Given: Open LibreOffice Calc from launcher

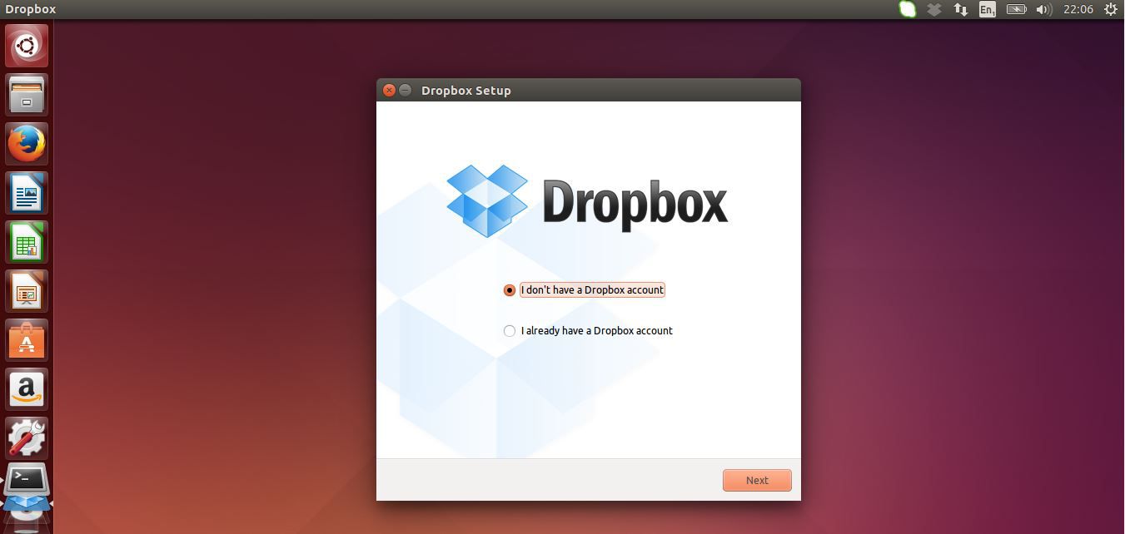Looking at the screenshot, I should tap(27, 242).
